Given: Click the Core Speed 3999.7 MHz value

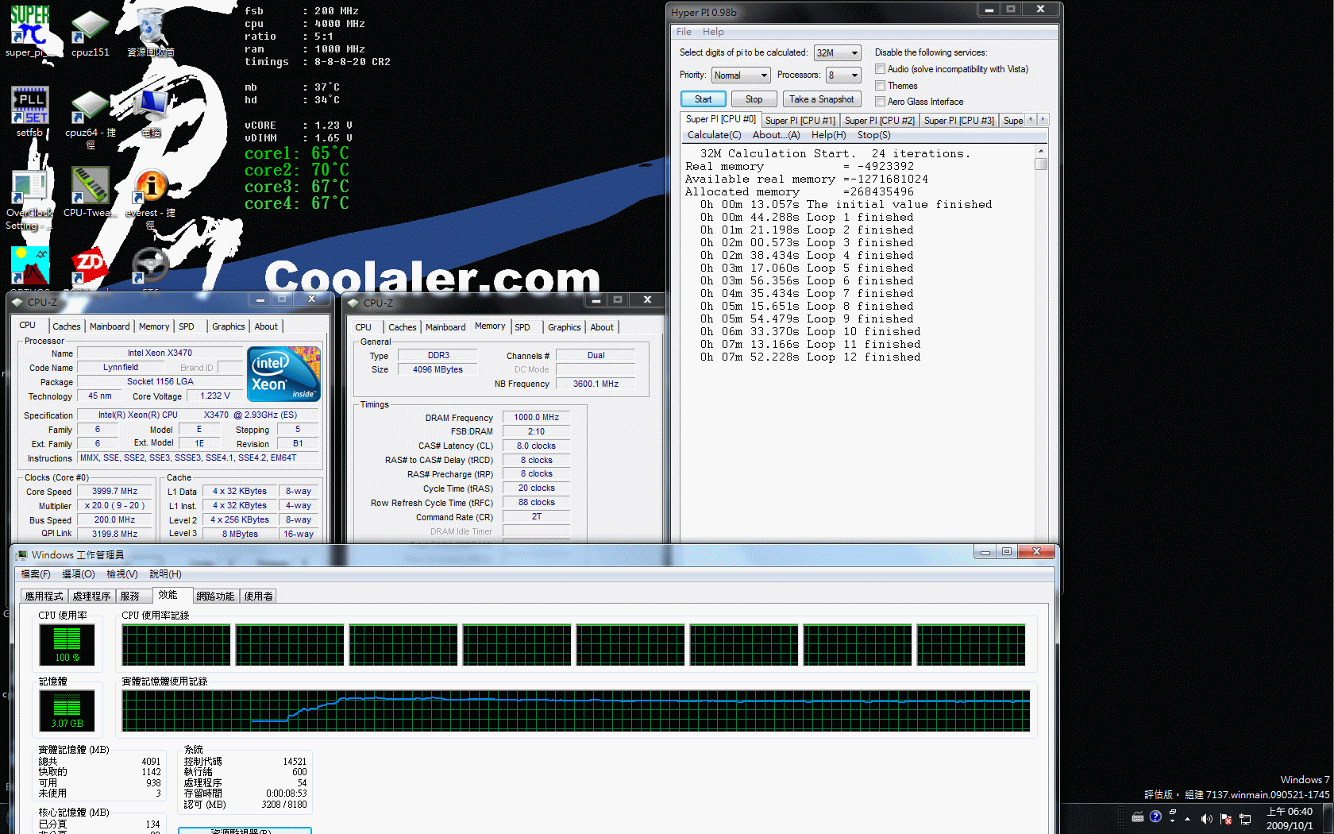Looking at the screenshot, I should tap(114, 492).
